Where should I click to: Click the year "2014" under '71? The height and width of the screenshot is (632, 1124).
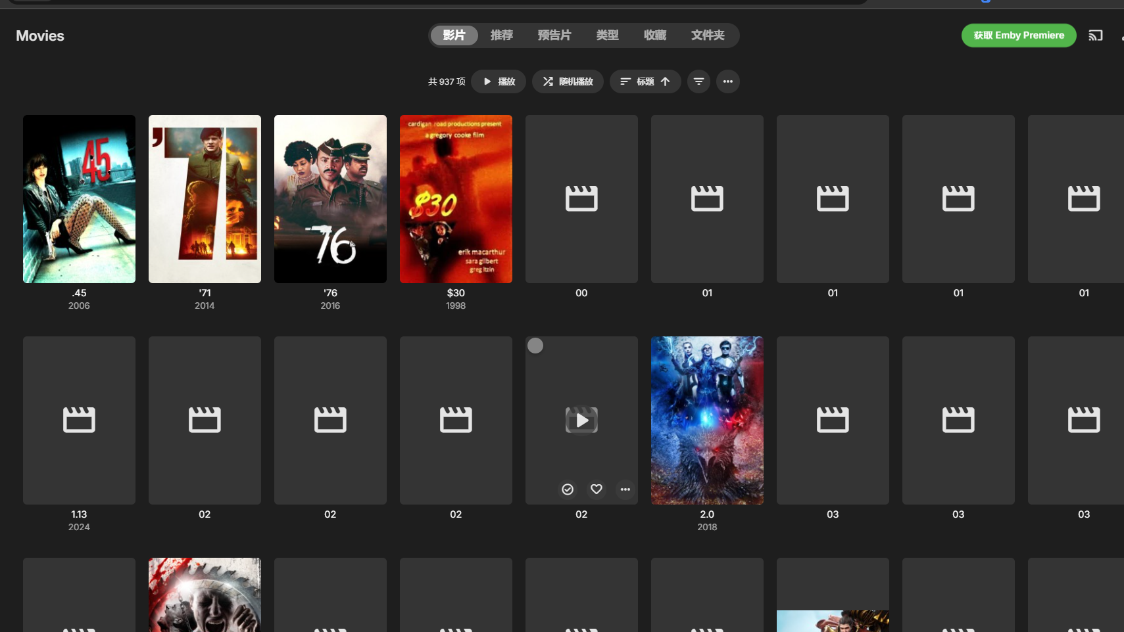[x=205, y=305]
